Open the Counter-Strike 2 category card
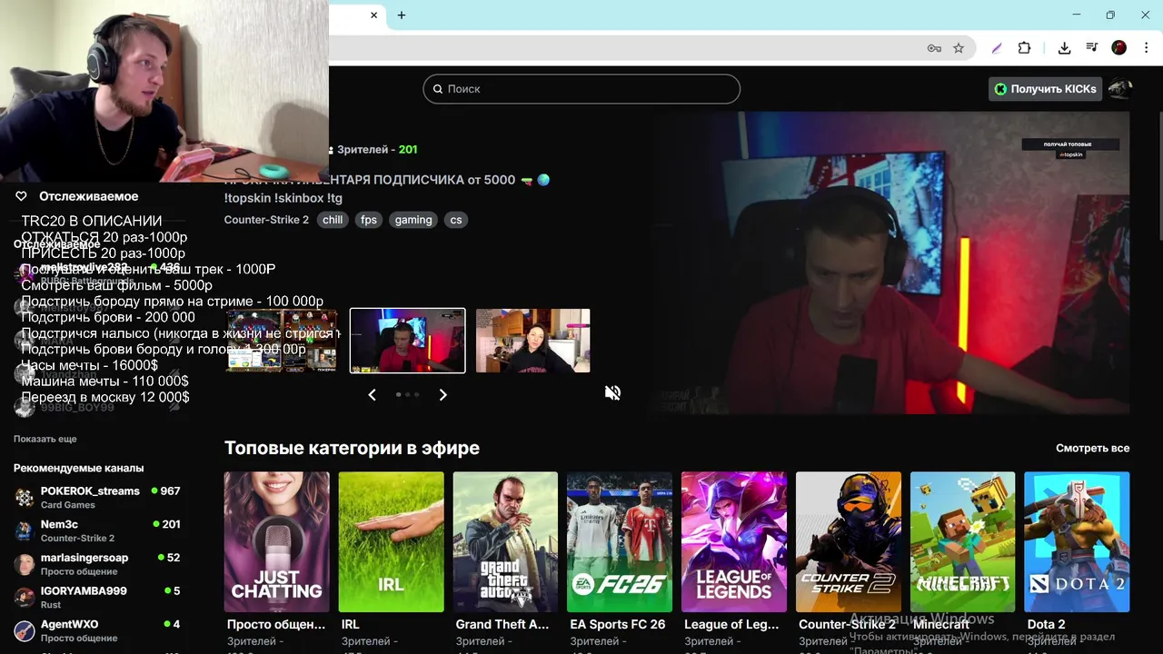Screen dimensions: 1163x654 point(849,541)
